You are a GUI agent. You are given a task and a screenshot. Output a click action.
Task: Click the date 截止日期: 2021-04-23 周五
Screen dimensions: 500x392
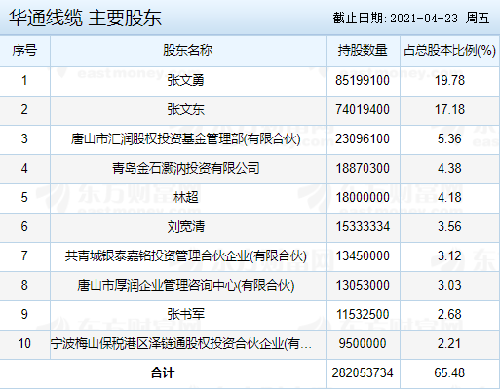pyautogui.click(x=411, y=18)
